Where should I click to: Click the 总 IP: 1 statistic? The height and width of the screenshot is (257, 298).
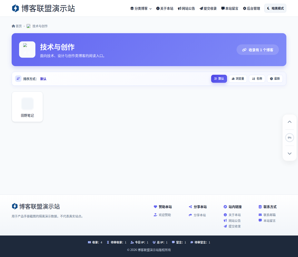tap(160, 242)
